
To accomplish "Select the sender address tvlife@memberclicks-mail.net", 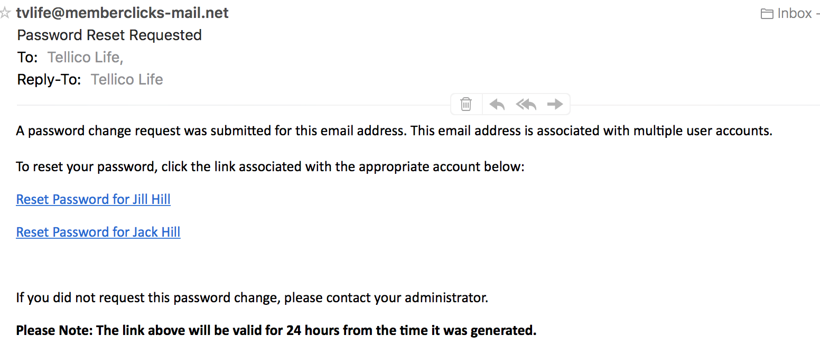I will click(122, 13).
